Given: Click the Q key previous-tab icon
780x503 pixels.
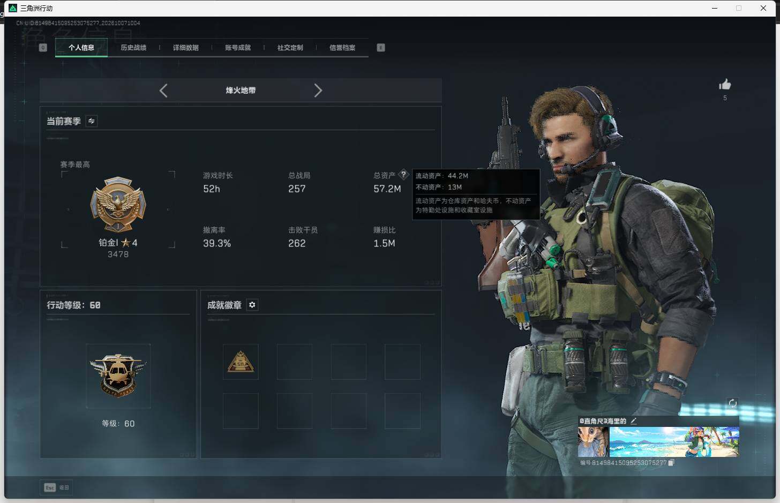Looking at the screenshot, I should pos(43,48).
